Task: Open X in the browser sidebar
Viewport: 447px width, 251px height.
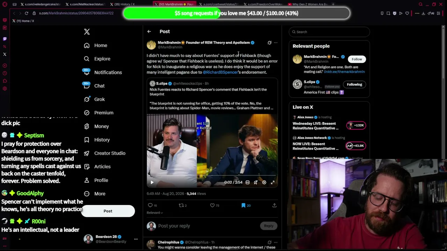Action: [5, 54]
